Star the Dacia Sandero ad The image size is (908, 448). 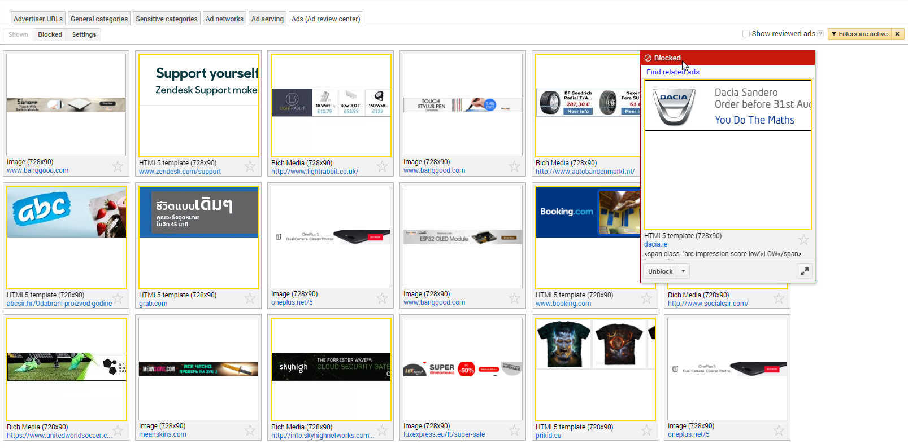803,239
